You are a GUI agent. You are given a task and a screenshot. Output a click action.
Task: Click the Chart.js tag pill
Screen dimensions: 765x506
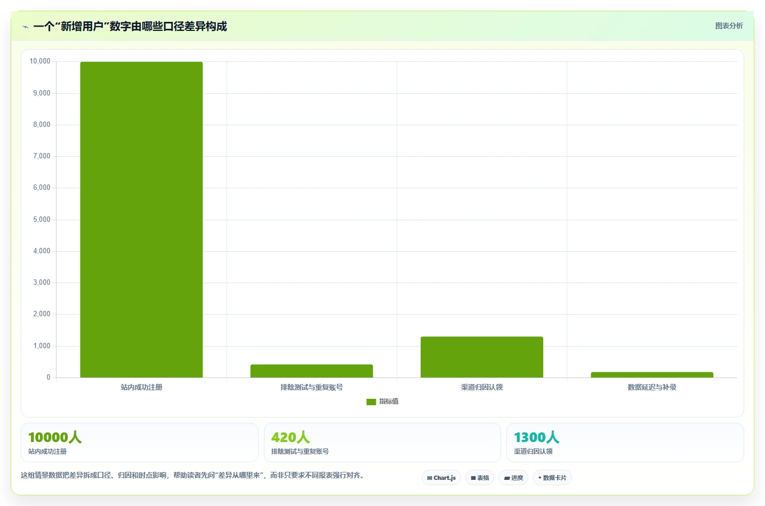(x=441, y=478)
